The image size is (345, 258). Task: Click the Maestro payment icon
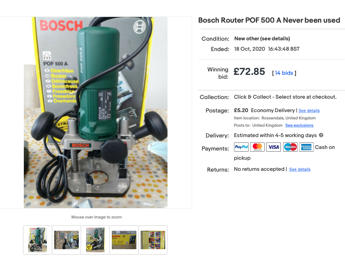(x=290, y=147)
